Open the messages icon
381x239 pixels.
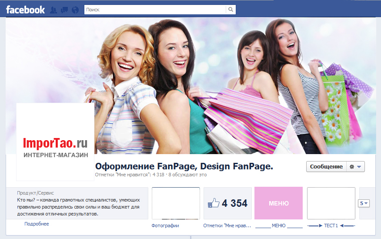pyautogui.click(x=64, y=10)
